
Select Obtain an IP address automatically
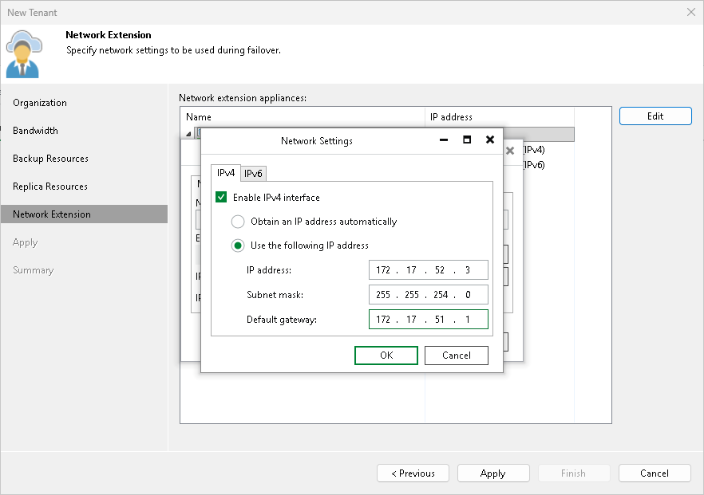[x=237, y=222]
